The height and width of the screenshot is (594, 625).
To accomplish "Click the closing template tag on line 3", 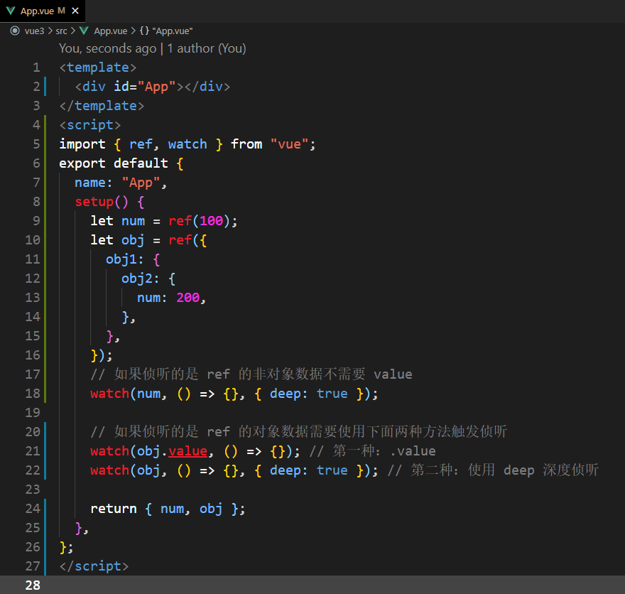I will (x=102, y=106).
